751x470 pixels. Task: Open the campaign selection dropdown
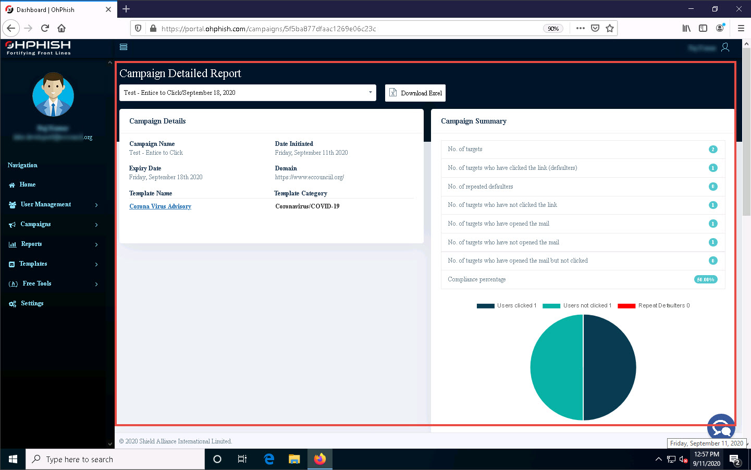[x=248, y=93]
